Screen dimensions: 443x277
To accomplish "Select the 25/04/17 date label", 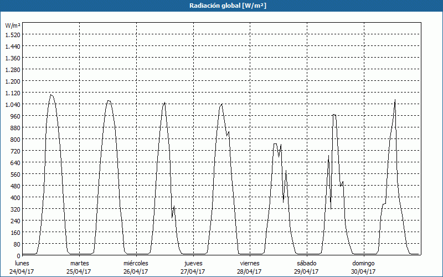I will tap(79, 271).
